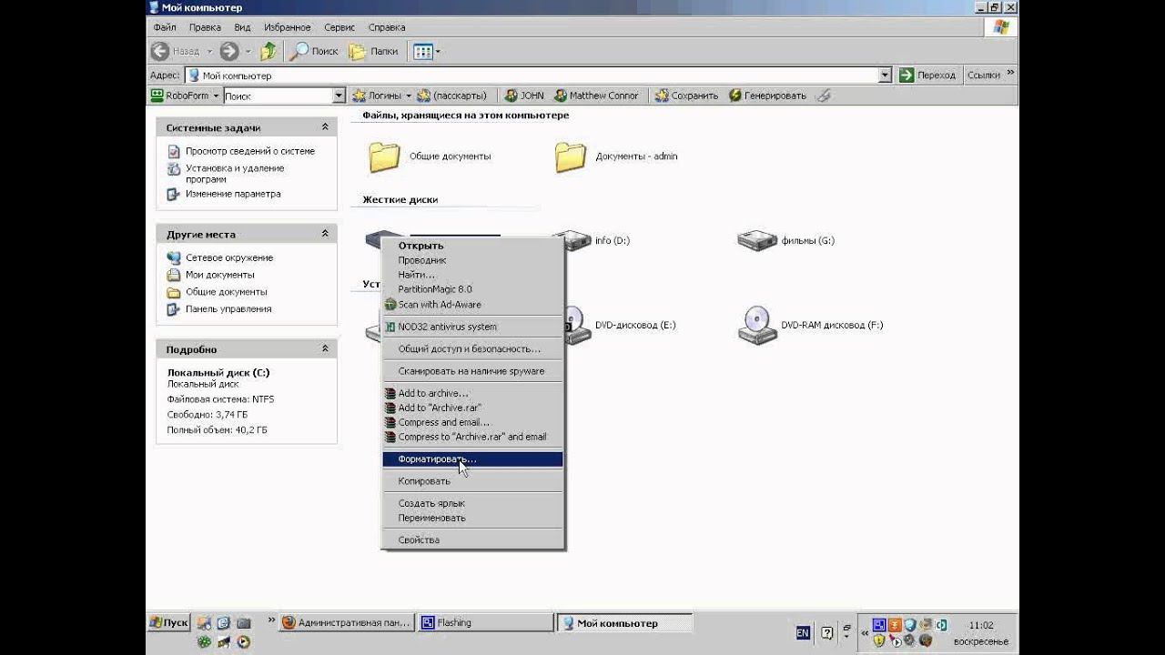Open the RoboForm toolbar menu
Image resolution: width=1165 pixels, height=655 pixels.
[x=185, y=96]
